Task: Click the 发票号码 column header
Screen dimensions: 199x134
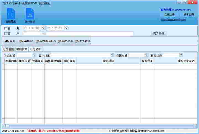Action: [38, 61]
